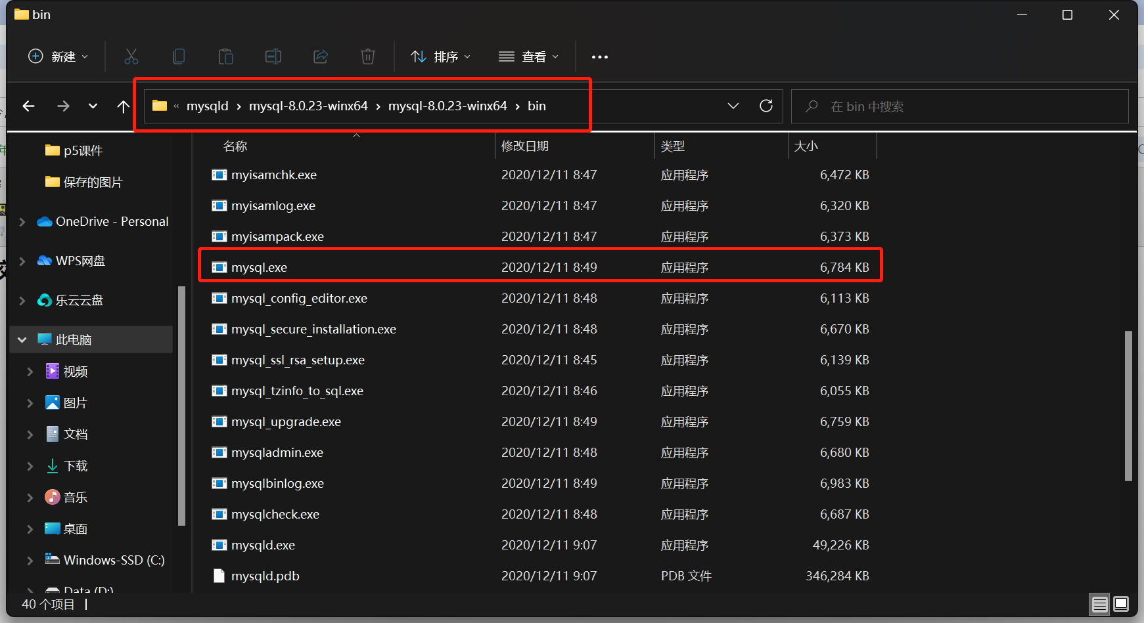Sort by 类型 column header
Screen dimensions: 1144x623
pyautogui.click(x=673, y=146)
